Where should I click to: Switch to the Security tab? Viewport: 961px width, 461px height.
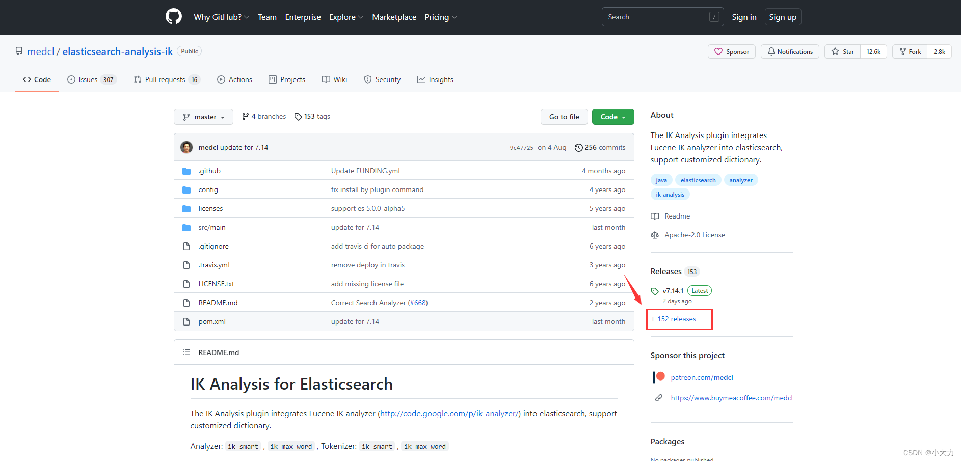[x=382, y=79]
